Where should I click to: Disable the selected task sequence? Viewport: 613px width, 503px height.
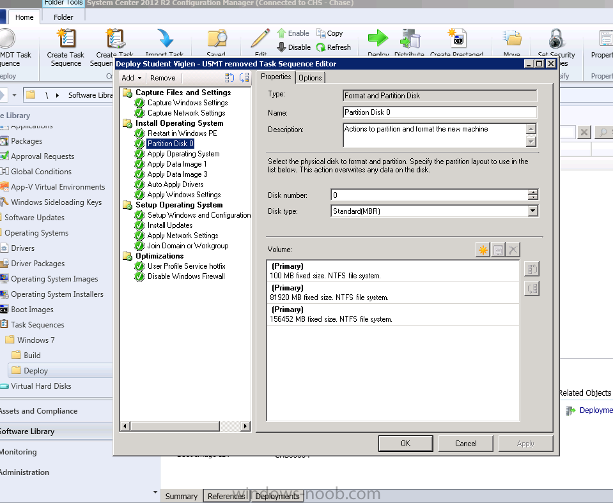[293, 47]
